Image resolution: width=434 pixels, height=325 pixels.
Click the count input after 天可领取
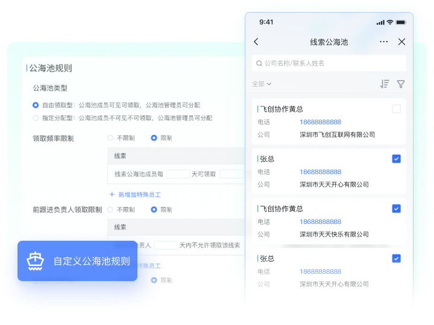(x=231, y=174)
